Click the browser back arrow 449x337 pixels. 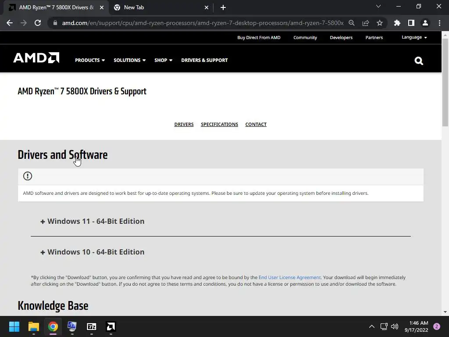tap(10, 23)
